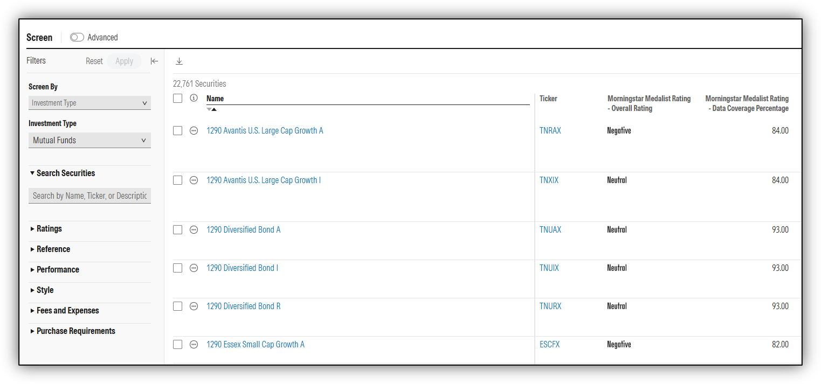Click the TNXIX ticker link

[x=549, y=180]
